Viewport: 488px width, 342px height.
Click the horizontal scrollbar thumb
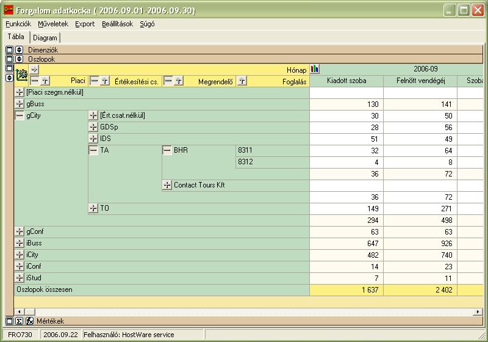30,311
